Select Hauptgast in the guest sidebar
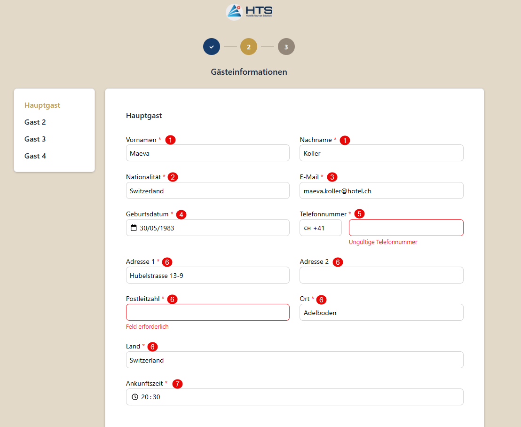 tap(42, 105)
